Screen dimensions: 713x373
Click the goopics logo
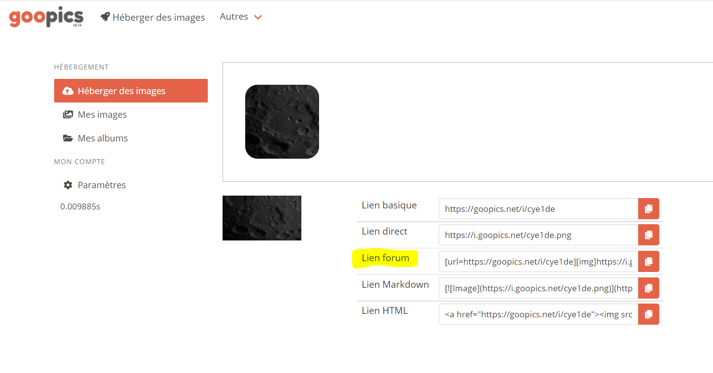pyautogui.click(x=46, y=17)
